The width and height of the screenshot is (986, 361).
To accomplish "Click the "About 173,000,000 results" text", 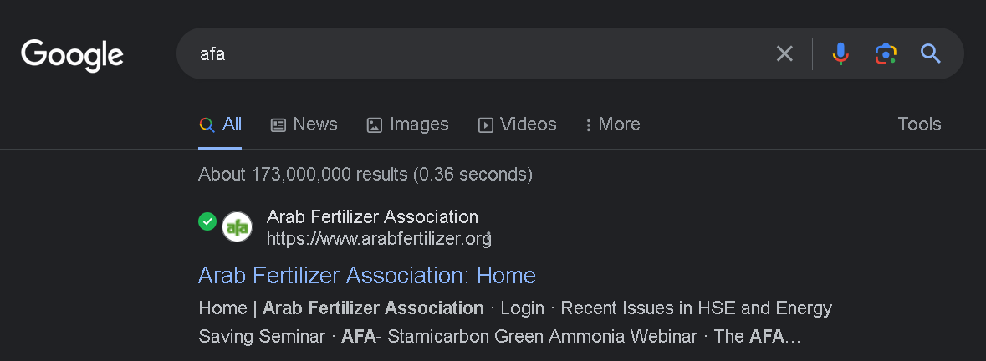I will click(365, 175).
